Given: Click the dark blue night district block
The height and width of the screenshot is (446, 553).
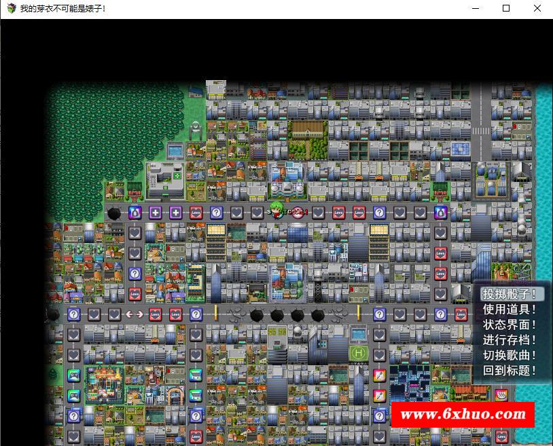Looking at the screenshot, I should [x=410, y=384].
